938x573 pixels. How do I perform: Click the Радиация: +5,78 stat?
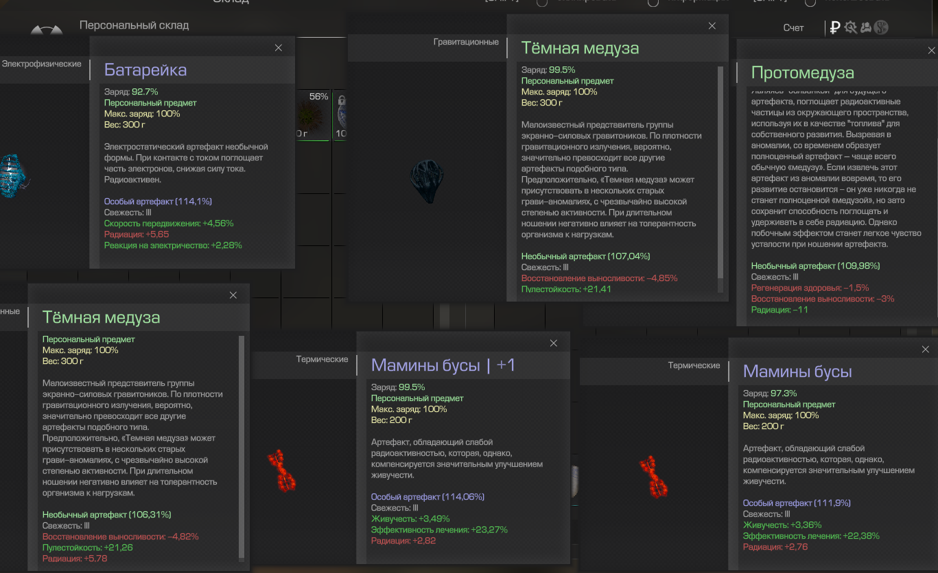pos(75,559)
